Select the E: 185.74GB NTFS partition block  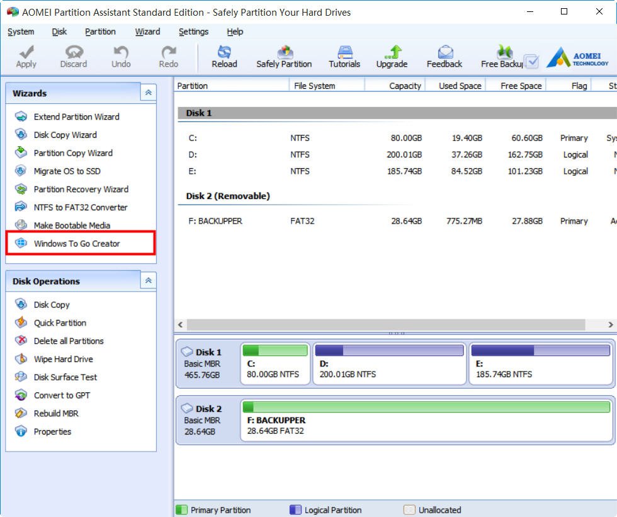(x=541, y=363)
